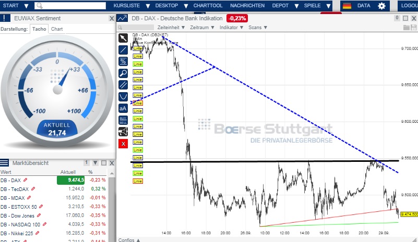Click the chart line icon beside DB - DAX title
This screenshot has width=418, height=242.
point(122,18)
